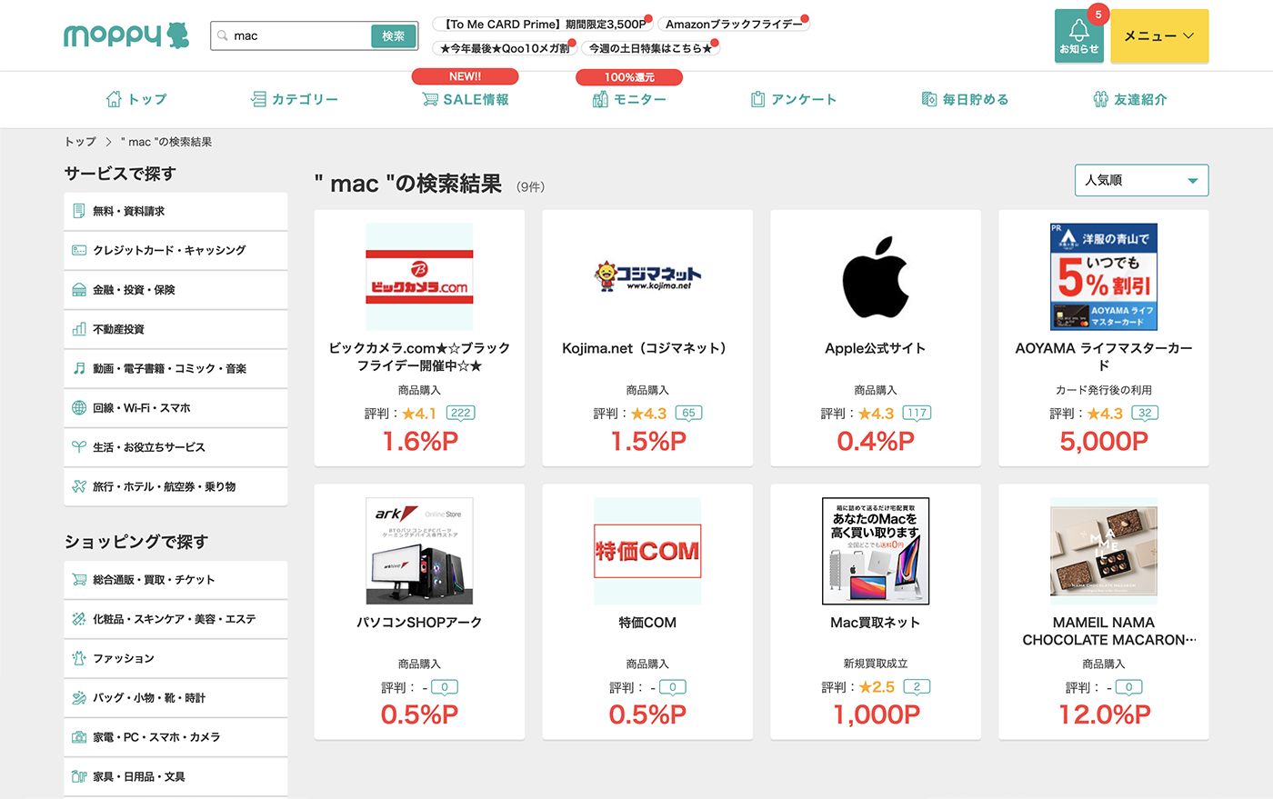The image size is (1273, 799).
Task: Open the お知らせ bell notifications
Action: [1078, 35]
